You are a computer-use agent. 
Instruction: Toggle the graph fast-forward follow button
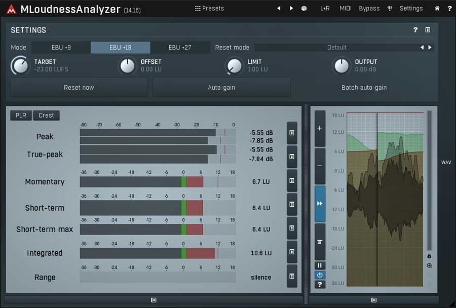tap(320, 204)
